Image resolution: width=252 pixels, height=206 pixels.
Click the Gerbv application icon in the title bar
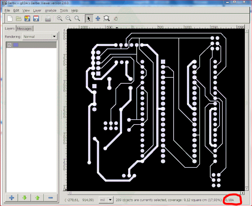(4, 3)
